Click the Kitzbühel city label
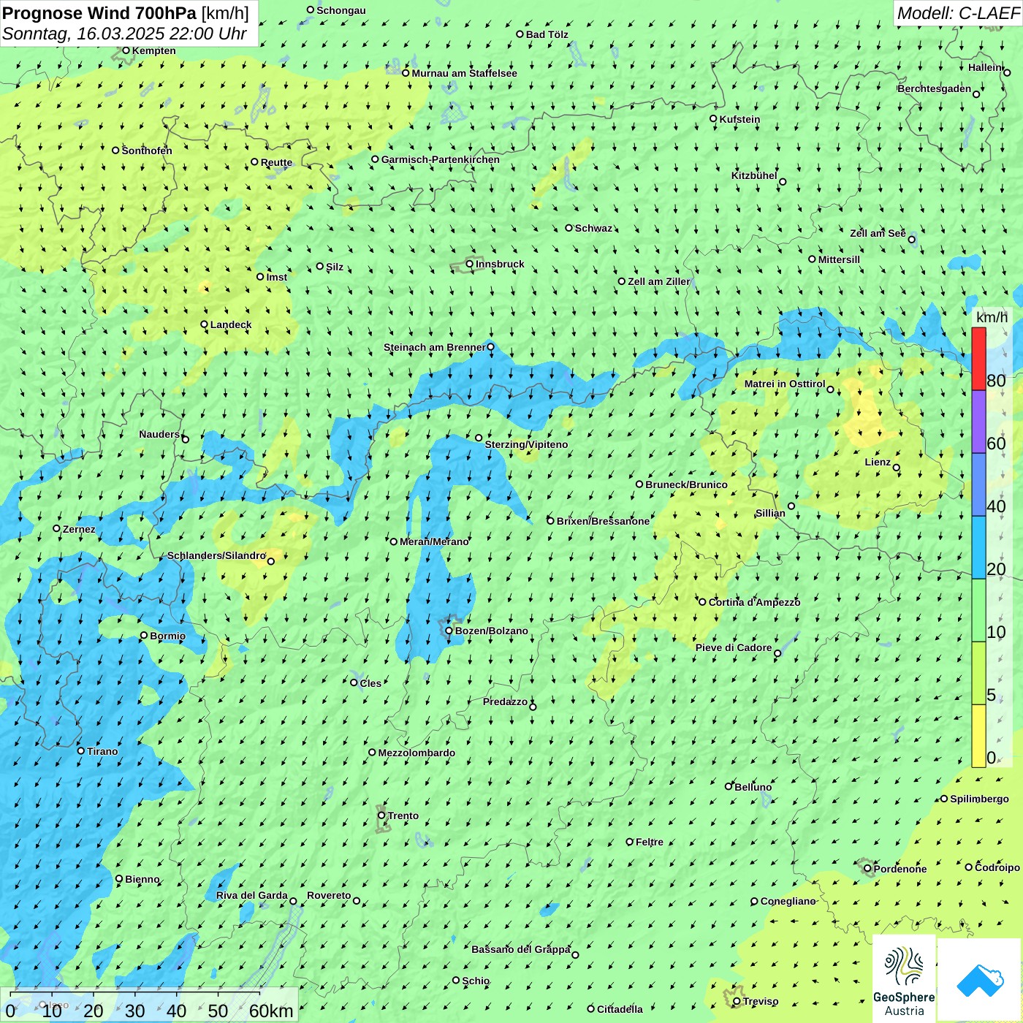This screenshot has height=1023, width=1023. pyautogui.click(x=754, y=175)
